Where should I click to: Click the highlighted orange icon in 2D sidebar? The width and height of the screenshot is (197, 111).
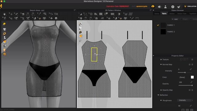(80, 36)
